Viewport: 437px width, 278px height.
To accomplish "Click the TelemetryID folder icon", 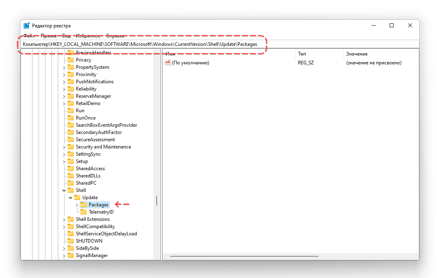I will [84, 212].
